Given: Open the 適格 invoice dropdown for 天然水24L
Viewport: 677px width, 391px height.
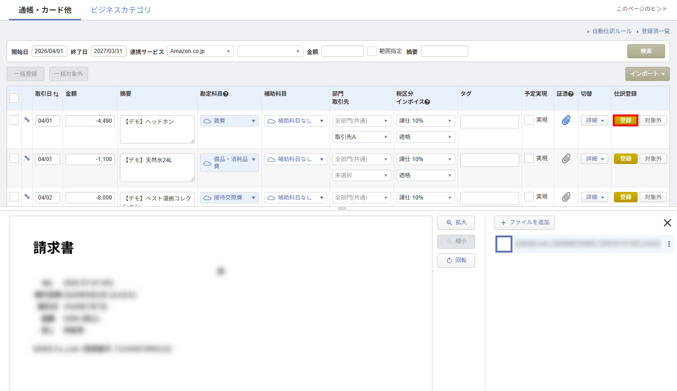Looking at the screenshot, I should [x=426, y=175].
